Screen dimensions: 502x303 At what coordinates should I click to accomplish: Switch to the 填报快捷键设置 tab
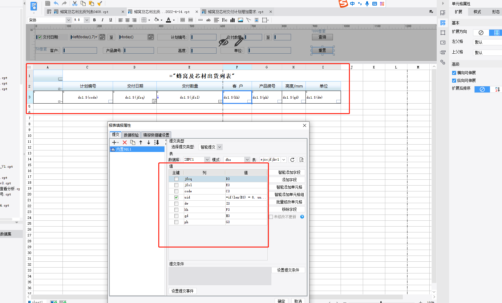point(156,135)
